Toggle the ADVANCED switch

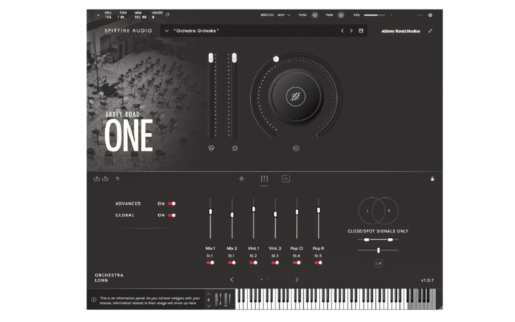[x=172, y=204]
